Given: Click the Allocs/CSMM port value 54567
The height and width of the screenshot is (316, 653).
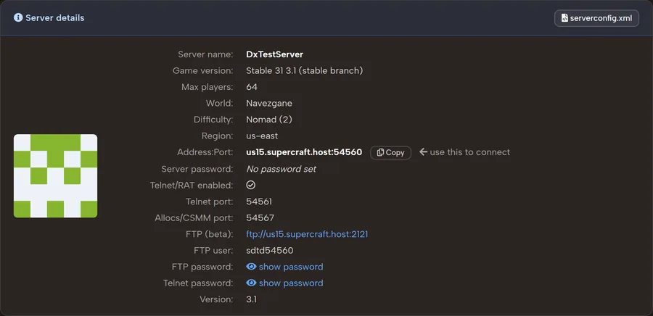Looking at the screenshot, I should 260,218.
